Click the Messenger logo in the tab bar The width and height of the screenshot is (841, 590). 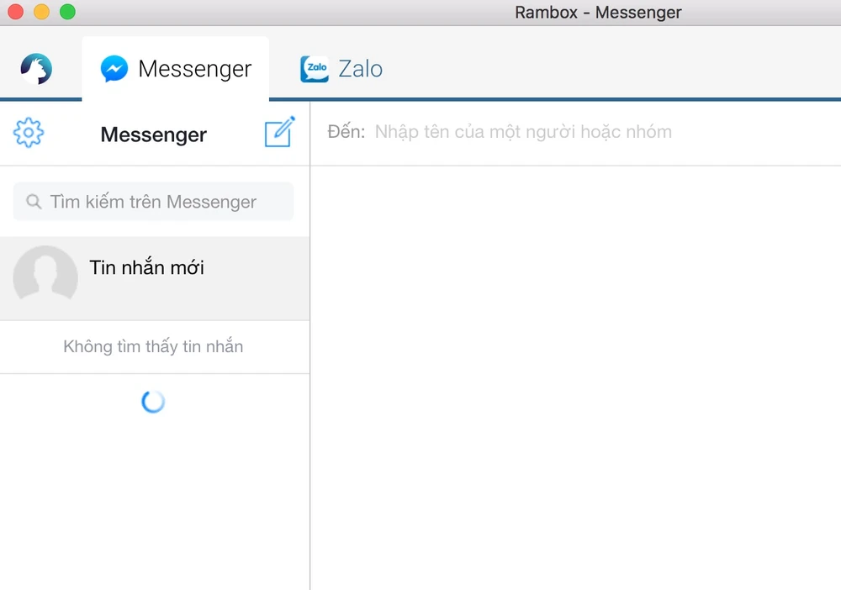click(114, 69)
